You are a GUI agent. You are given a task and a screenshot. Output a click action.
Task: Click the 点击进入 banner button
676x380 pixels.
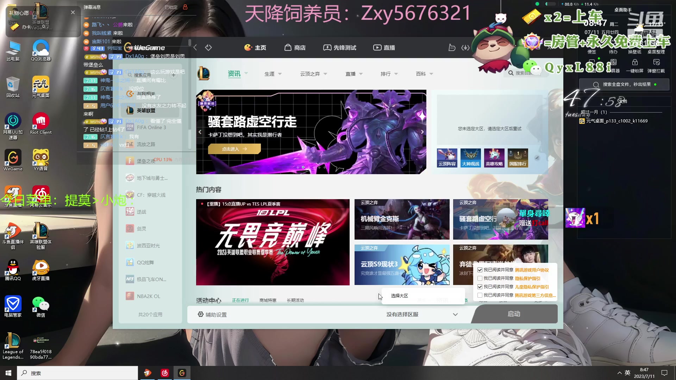(x=234, y=149)
